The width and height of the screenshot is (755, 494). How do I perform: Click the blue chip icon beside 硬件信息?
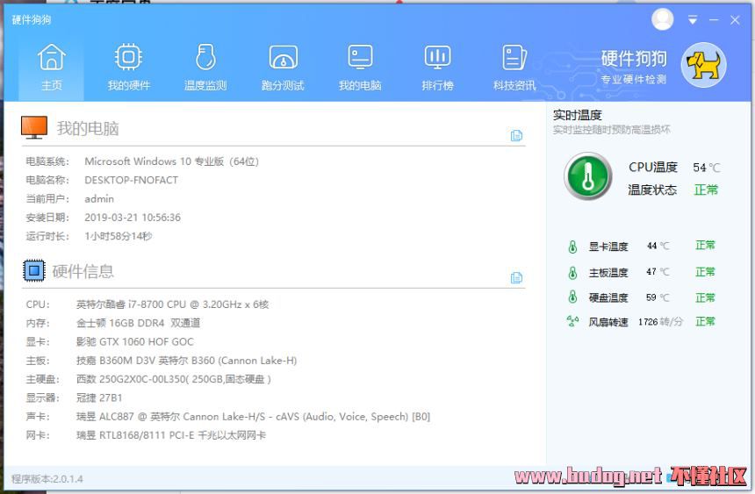pyautogui.click(x=34, y=270)
